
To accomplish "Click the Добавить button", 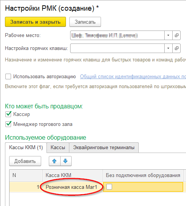I will pyautogui.click(x=25, y=161).
